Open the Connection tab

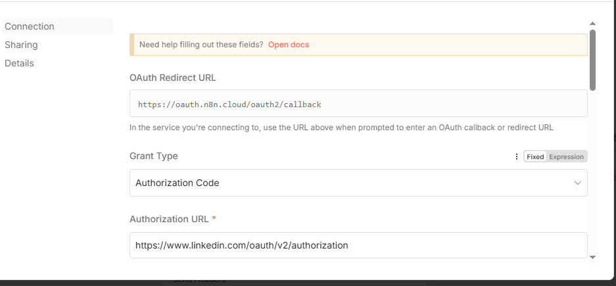tap(30, 26)
